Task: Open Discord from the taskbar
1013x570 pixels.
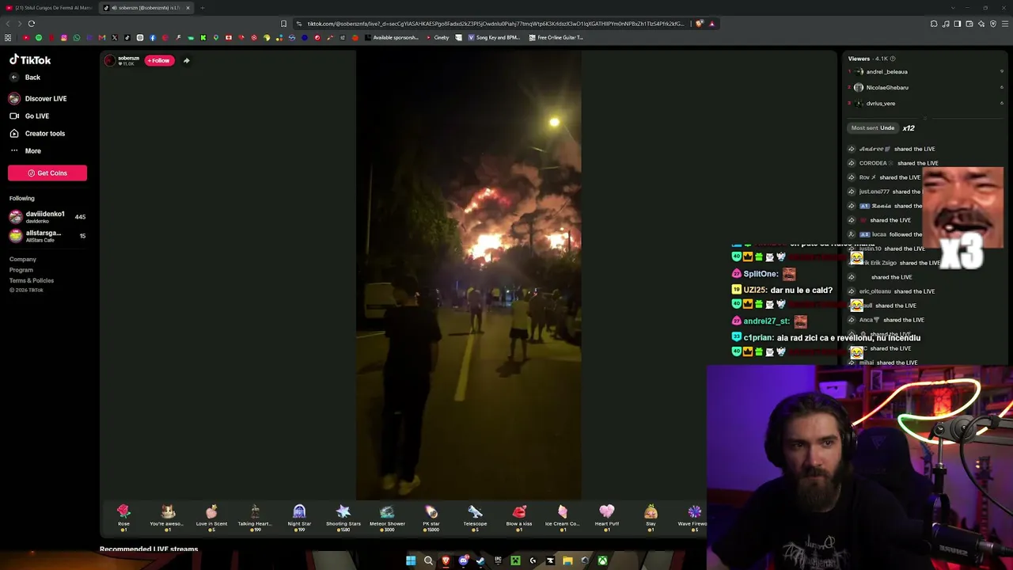Action: click(x=463, y=561)
